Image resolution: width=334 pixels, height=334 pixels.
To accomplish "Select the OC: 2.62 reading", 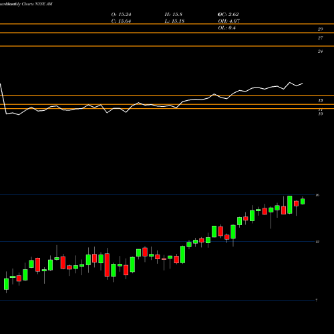I will [x=228, y=15].
